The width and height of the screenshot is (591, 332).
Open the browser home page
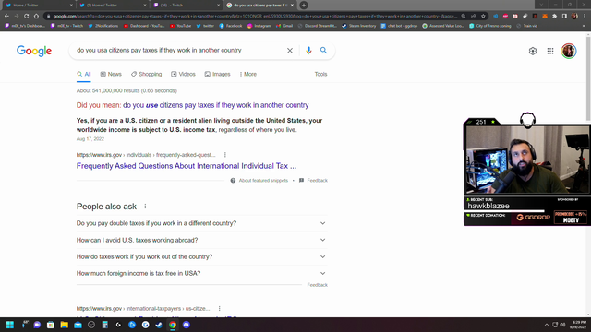[36, 17]
